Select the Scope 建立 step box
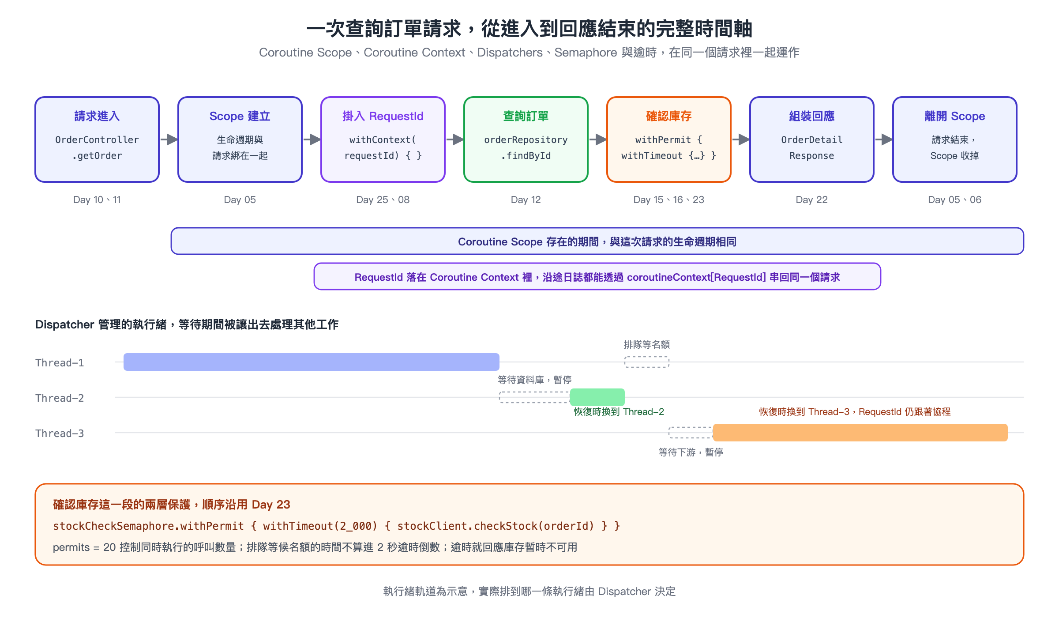This screenshot has height=618, width=1059. (240, 139)
